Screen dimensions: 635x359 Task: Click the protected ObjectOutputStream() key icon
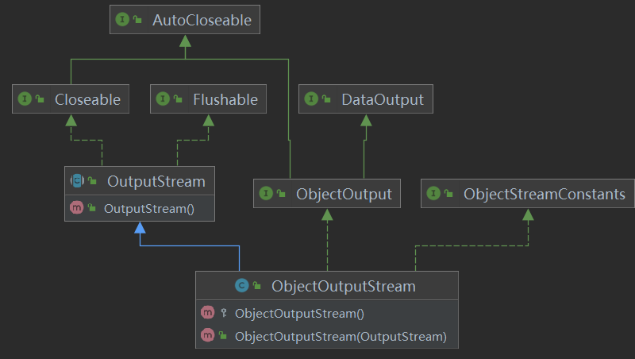coord(224,313)
